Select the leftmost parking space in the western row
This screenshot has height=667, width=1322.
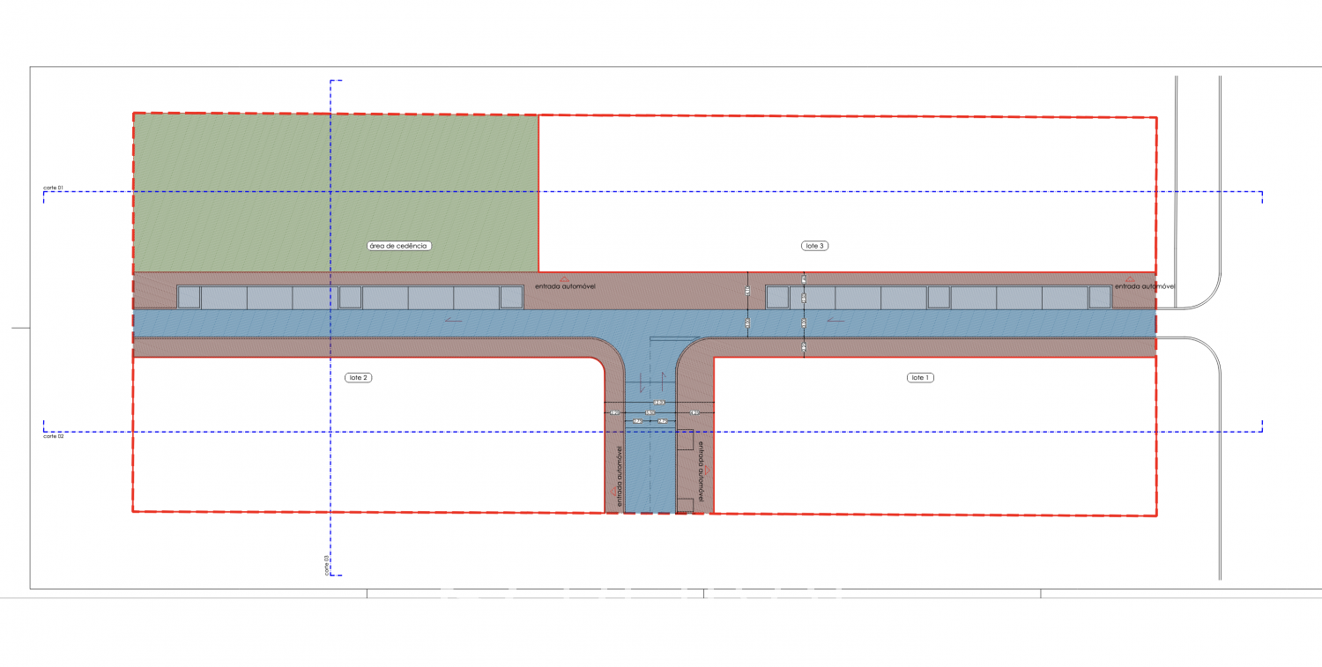pos(189,297)
